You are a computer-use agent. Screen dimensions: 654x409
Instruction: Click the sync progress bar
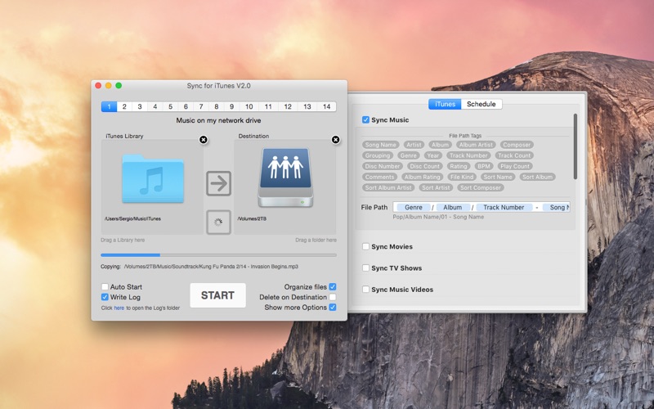218,254
